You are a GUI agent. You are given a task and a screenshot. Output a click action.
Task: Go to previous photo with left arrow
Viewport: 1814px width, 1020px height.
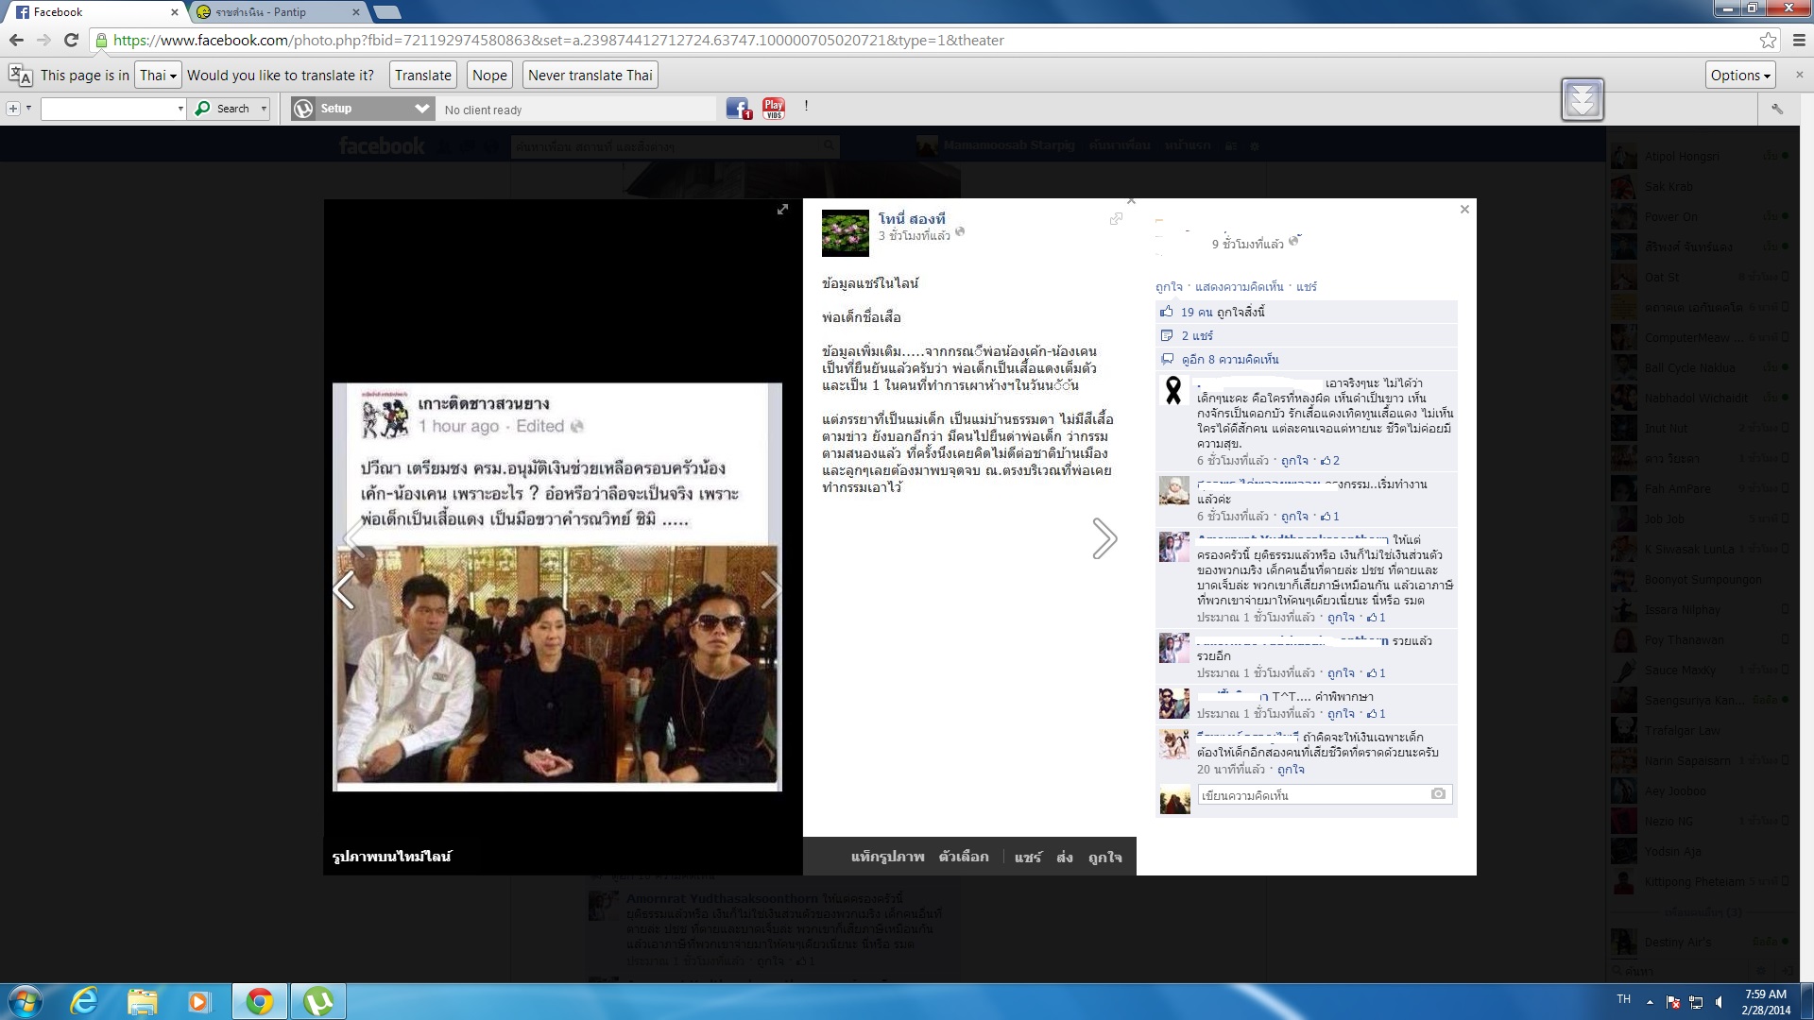point(344,590)
